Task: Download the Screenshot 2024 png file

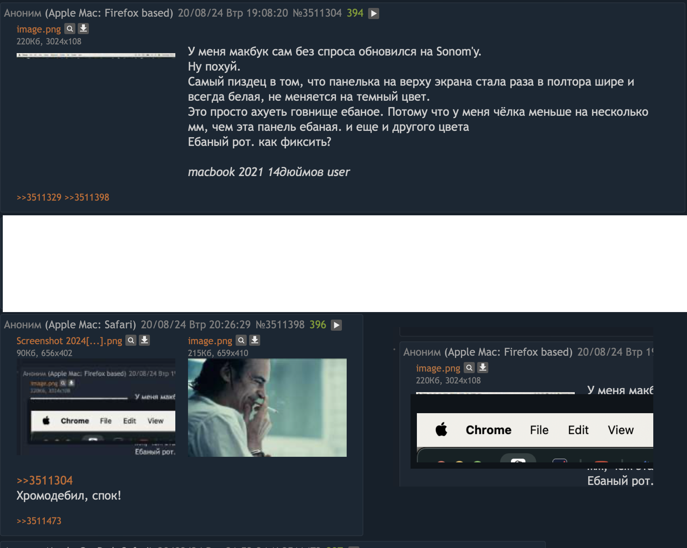Action: (x=144, y=340)
